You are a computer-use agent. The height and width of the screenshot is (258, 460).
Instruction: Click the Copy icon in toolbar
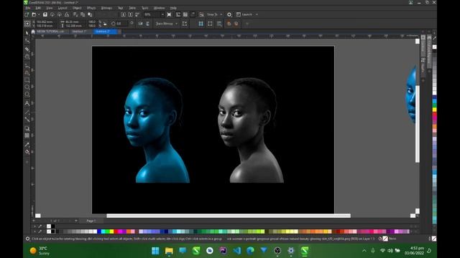83,14
